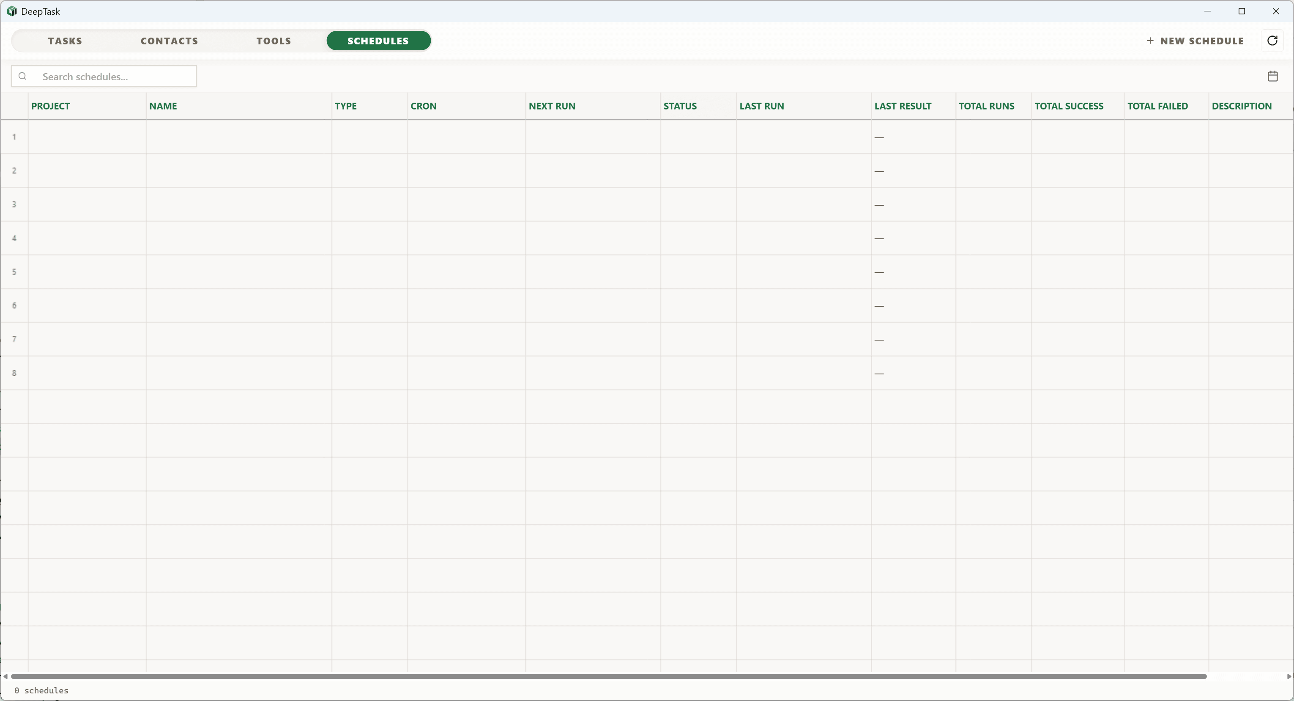Click the right scroll arrow
Viewport: 1294px width, 701px height.
point(1289,676)
